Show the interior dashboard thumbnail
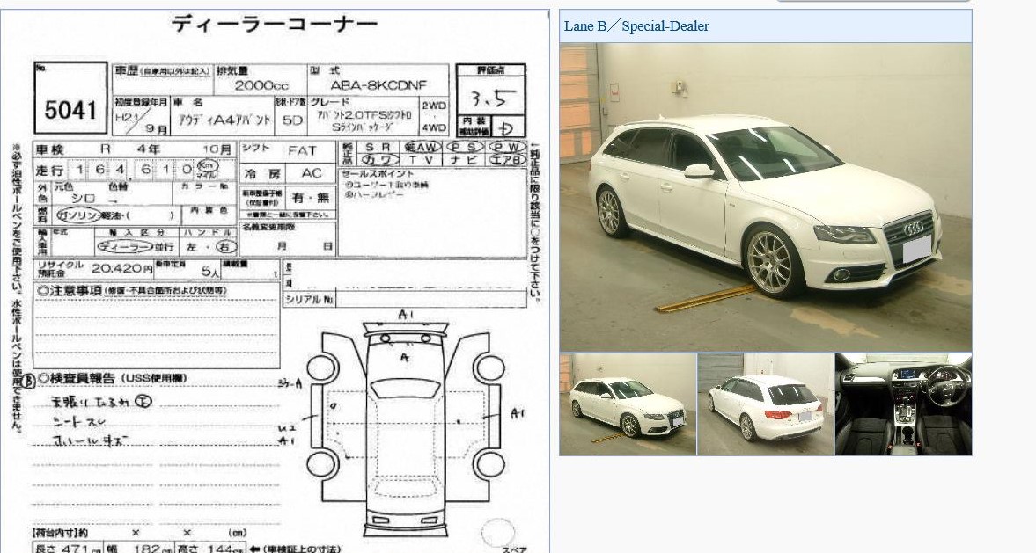Screen dimensions: 1036x553 [903, 404]
